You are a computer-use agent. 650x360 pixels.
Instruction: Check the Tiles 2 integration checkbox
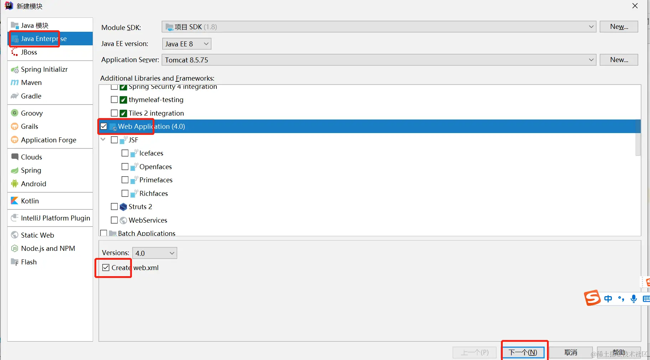(x=114, y=113)
